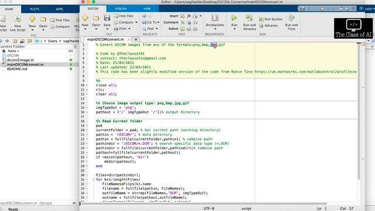
Task: Click the Insert section icon
Action: pos(182,16)
